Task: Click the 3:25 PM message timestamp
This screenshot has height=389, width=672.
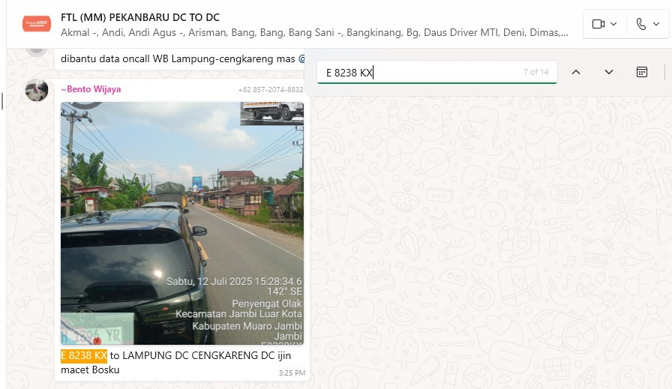Action: coord(292,373)
